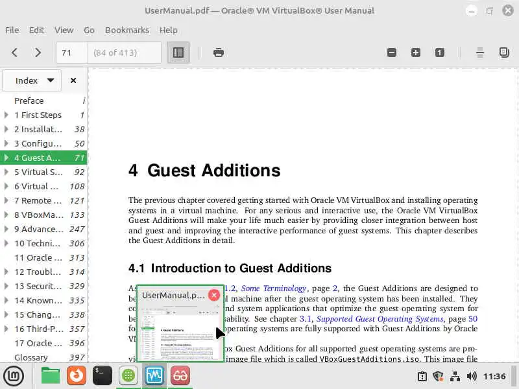Image resolution: width=519 pixels, height=389 pixels.
Task: Open the green grid app in panel
Action: [128, 376]
